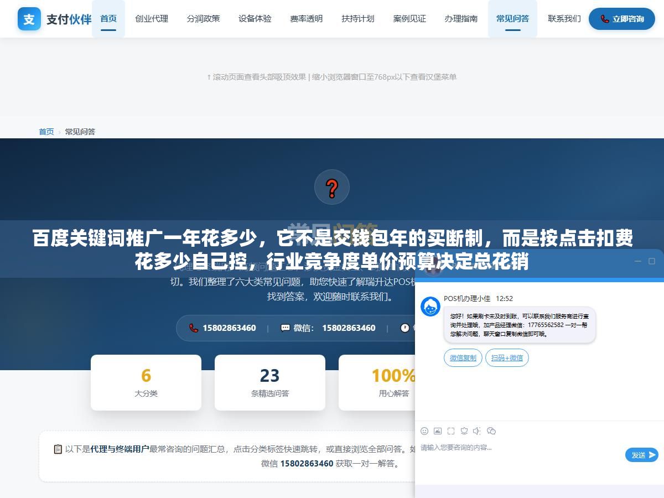This screenshot has height=498, width=664.
Task: Click the send image icon in chat
Action: point(438,431)
